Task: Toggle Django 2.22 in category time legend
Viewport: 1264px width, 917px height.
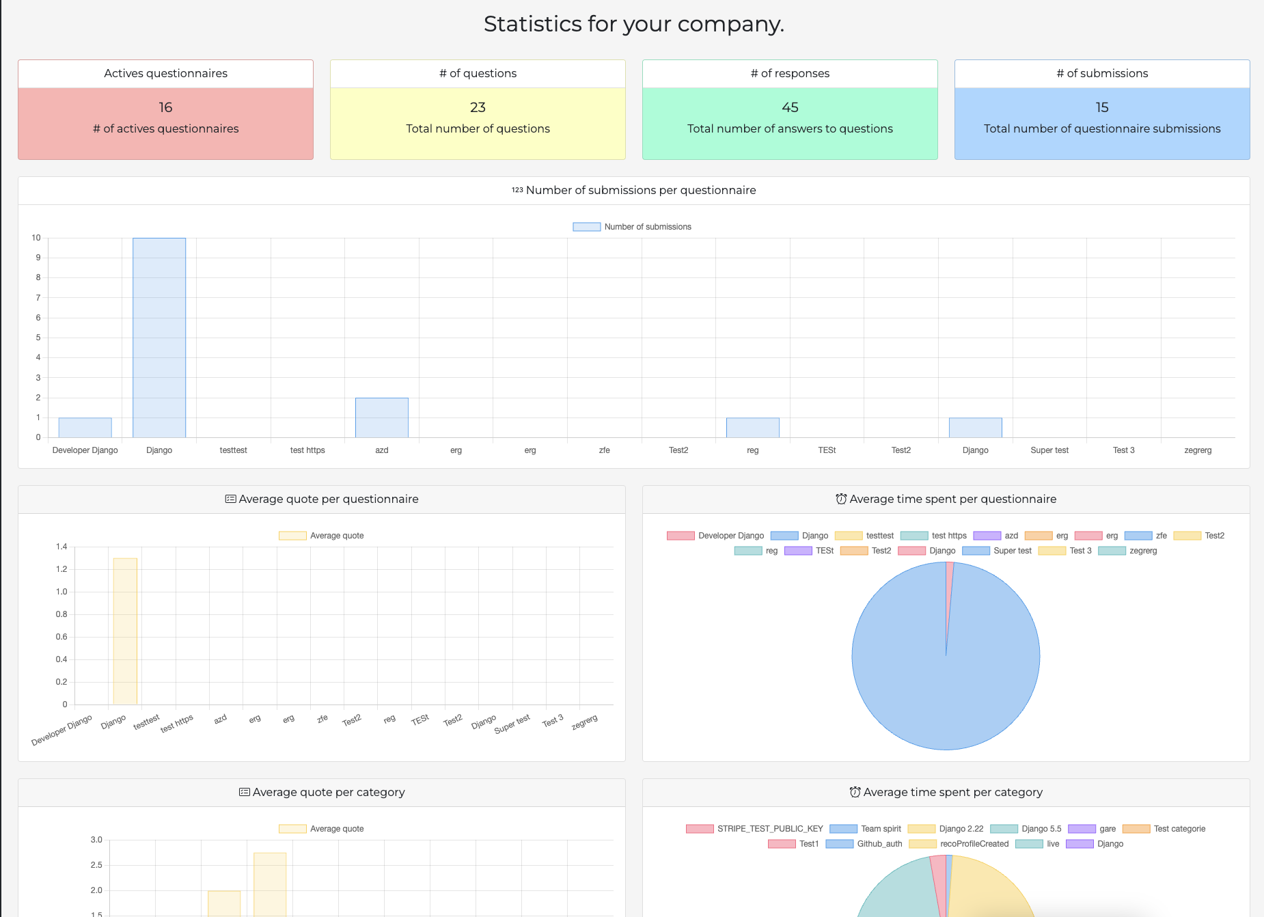Action: pos(946,829)
